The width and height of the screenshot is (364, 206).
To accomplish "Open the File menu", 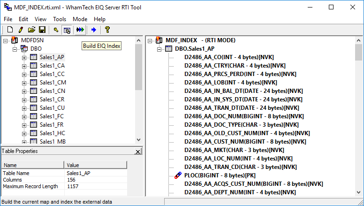I will pyautogui.click(x=8, y=19).
